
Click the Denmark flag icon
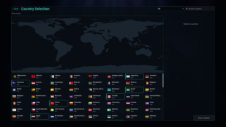(90, 110)
